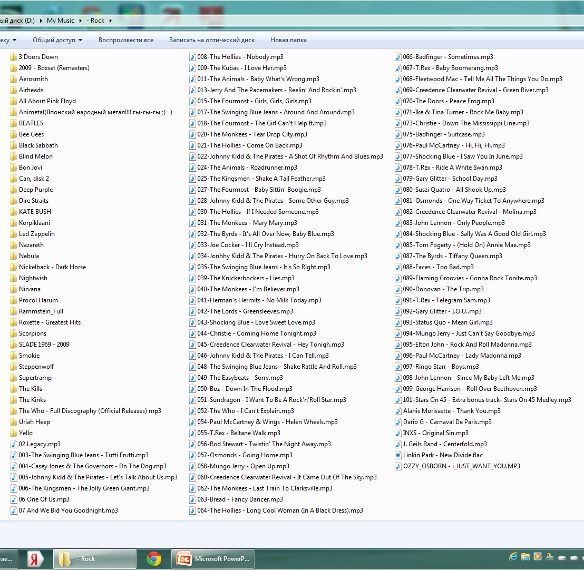
Task: Click audio icon of INXS - Original Sin.mp3
Action: pyautogui.click(x=398, y=433)
